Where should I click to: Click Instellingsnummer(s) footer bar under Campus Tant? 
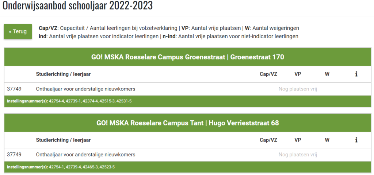point(187,167)
